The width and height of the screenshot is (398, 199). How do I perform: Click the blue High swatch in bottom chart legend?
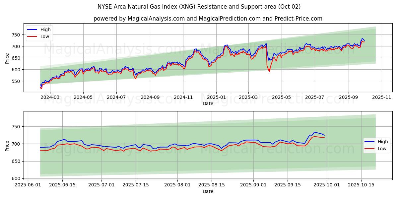click(x=370, y=142)
